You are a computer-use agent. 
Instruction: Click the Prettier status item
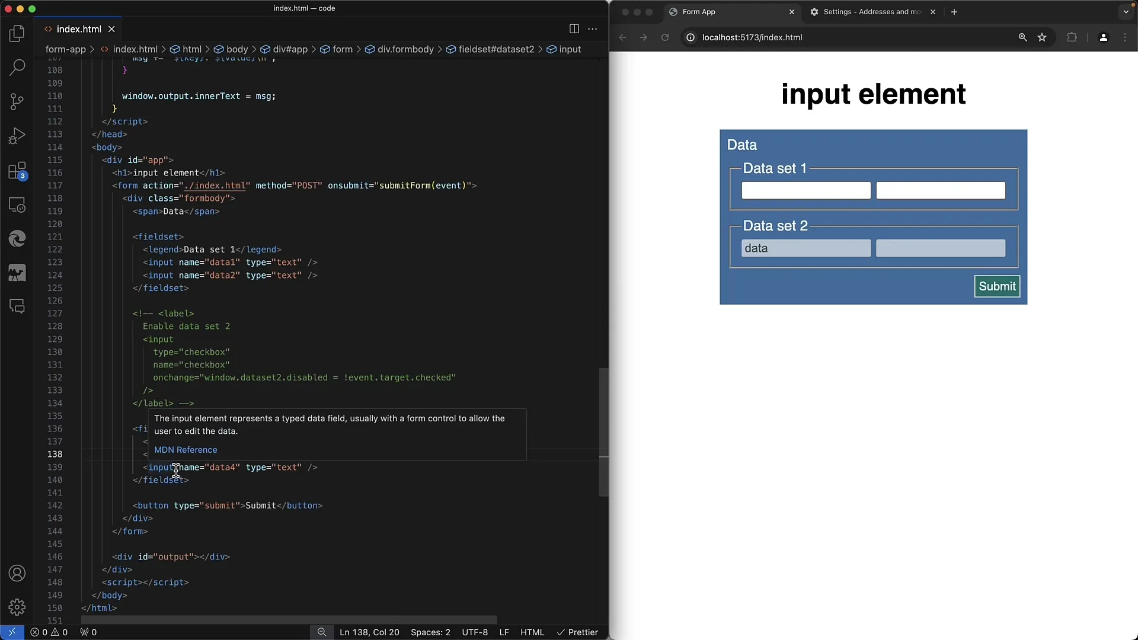click(577, 632)
